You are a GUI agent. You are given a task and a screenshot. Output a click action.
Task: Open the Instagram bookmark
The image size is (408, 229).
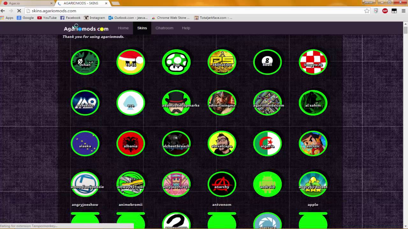point(94,18)
